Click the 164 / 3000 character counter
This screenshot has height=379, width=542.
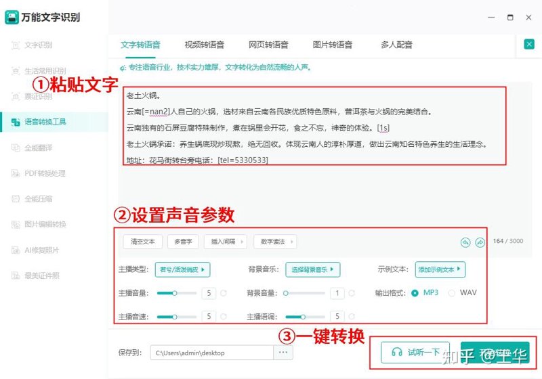tap(507, 241)
